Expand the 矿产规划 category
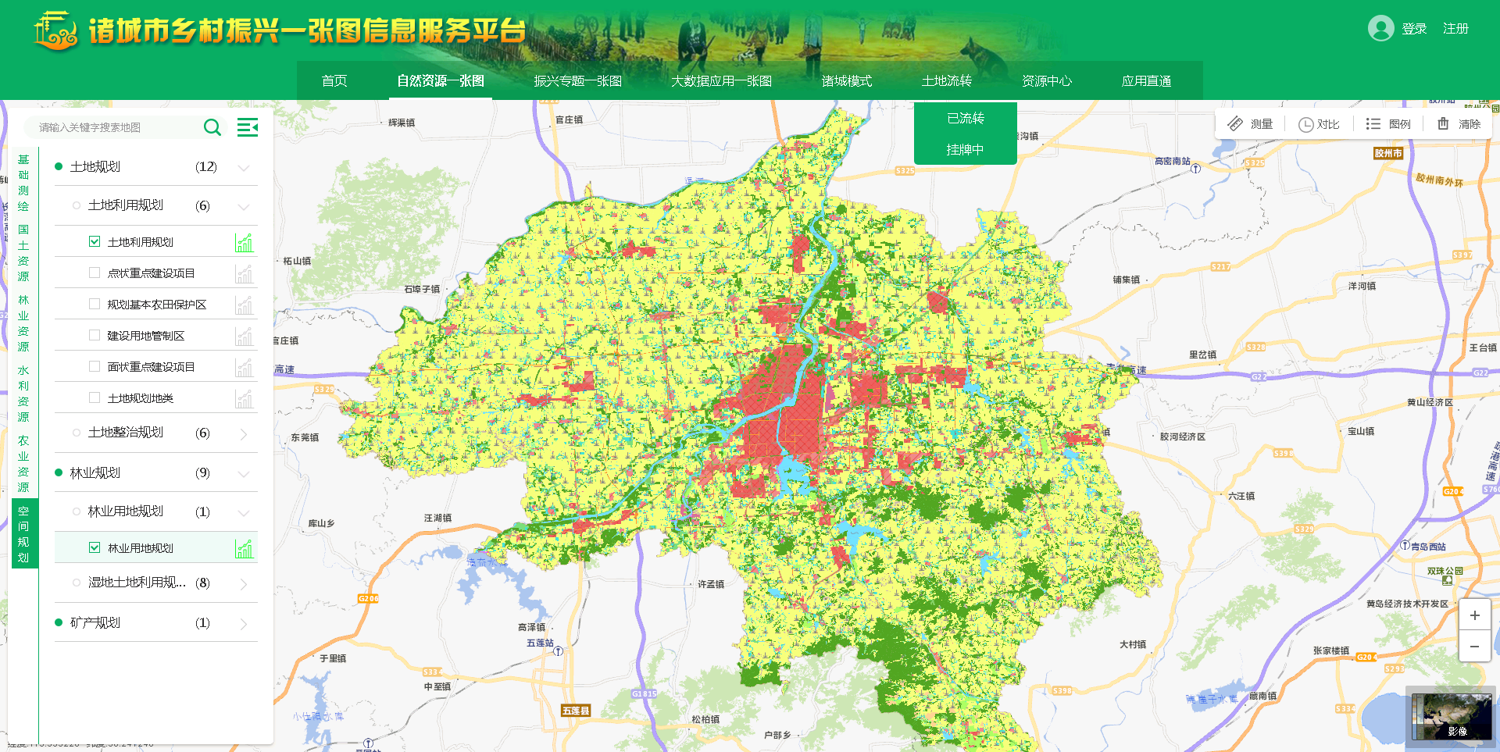The height and width of the screenshot is (752, 1500). (244, 624)
